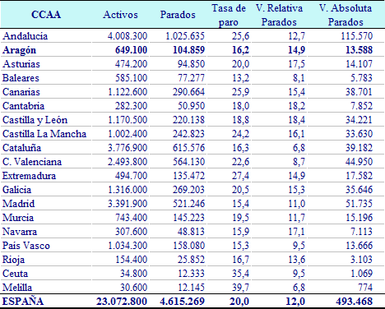Select Cataluña's Parados value 615.576
This screenshot has height=309, width=385.
coord(188,148)
